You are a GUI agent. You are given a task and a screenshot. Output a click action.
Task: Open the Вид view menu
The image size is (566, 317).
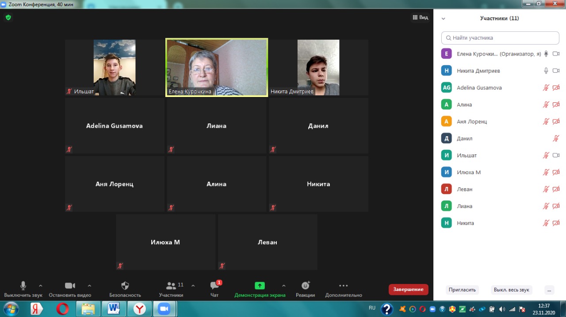(420, 18)
